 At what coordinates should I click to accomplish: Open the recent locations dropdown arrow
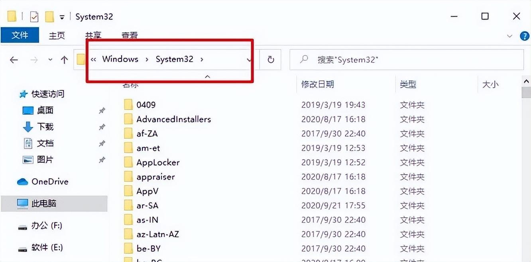point(50,60)
